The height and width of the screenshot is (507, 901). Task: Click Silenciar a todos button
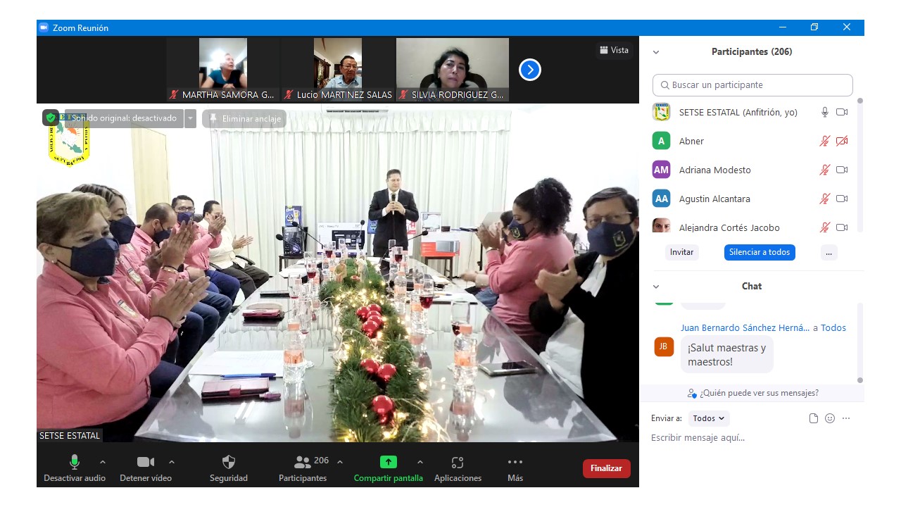click(760, 252)
